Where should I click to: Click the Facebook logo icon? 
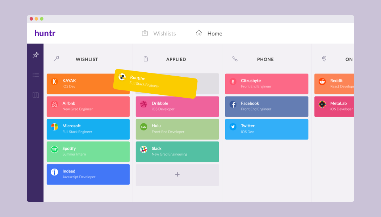click(x=233, y=105)
